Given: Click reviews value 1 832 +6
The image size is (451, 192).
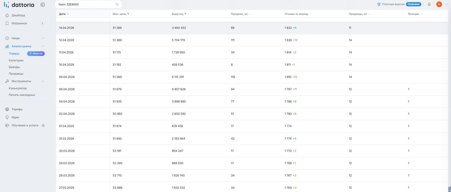Looking at the screenshot, I should point(291,28).
